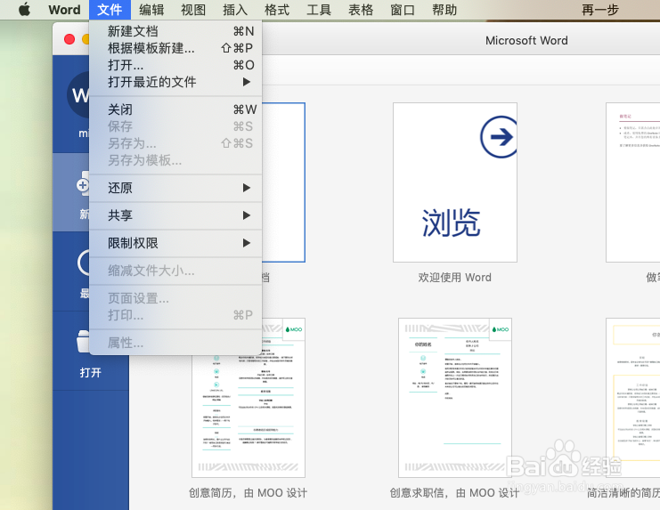
Task: Select the 另存为模板... menu entry
Action: pyautogui.click(x=175, y=160)
